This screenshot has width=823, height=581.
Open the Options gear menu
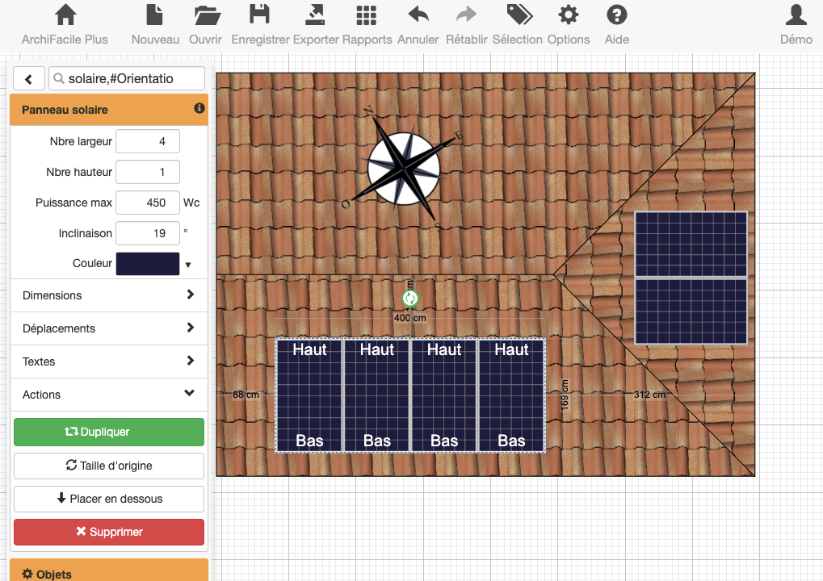569,15
